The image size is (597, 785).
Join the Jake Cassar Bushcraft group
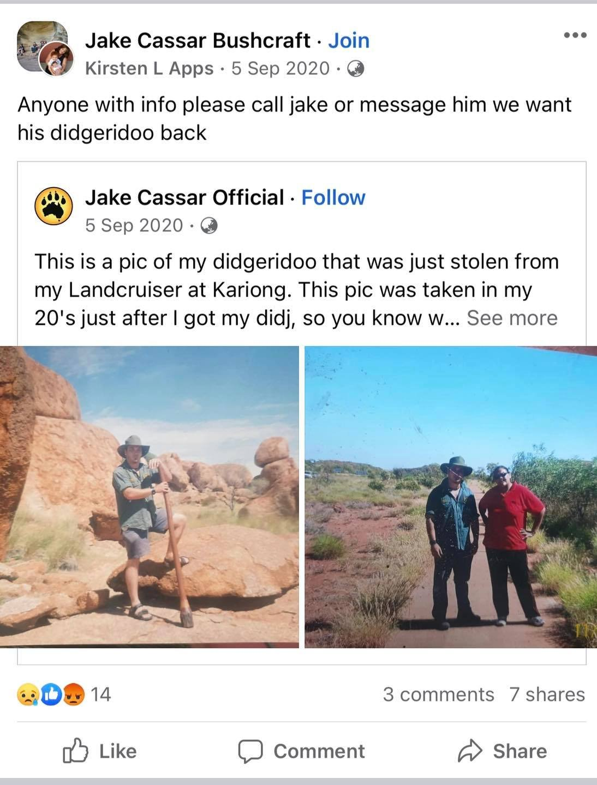coord(349,40)
